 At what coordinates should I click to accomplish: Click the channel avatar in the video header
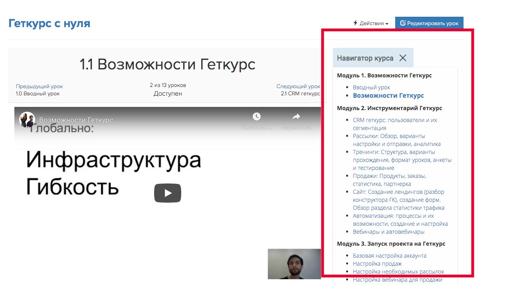click(x=27, y=120)
